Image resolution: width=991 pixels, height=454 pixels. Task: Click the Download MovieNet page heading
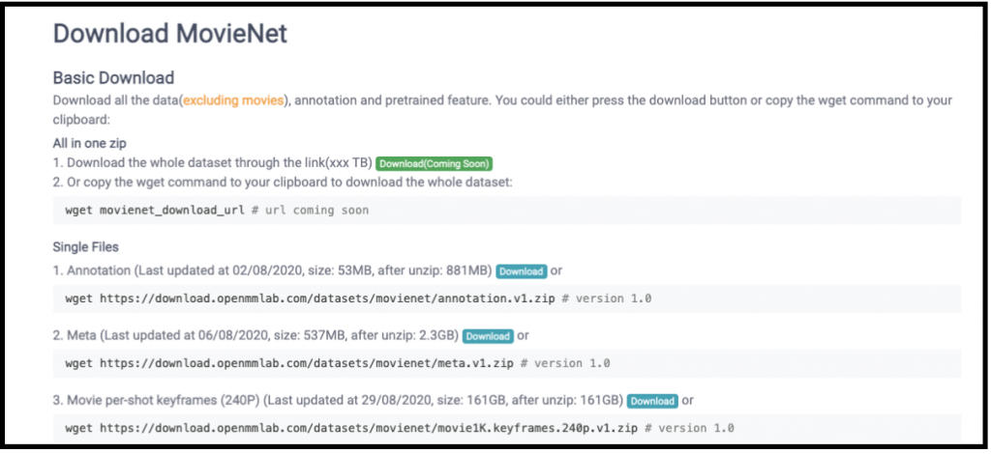click(170, 34)
